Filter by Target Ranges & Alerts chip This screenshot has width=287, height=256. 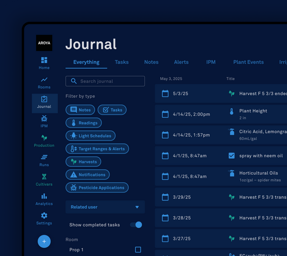(x=97, y=149)
